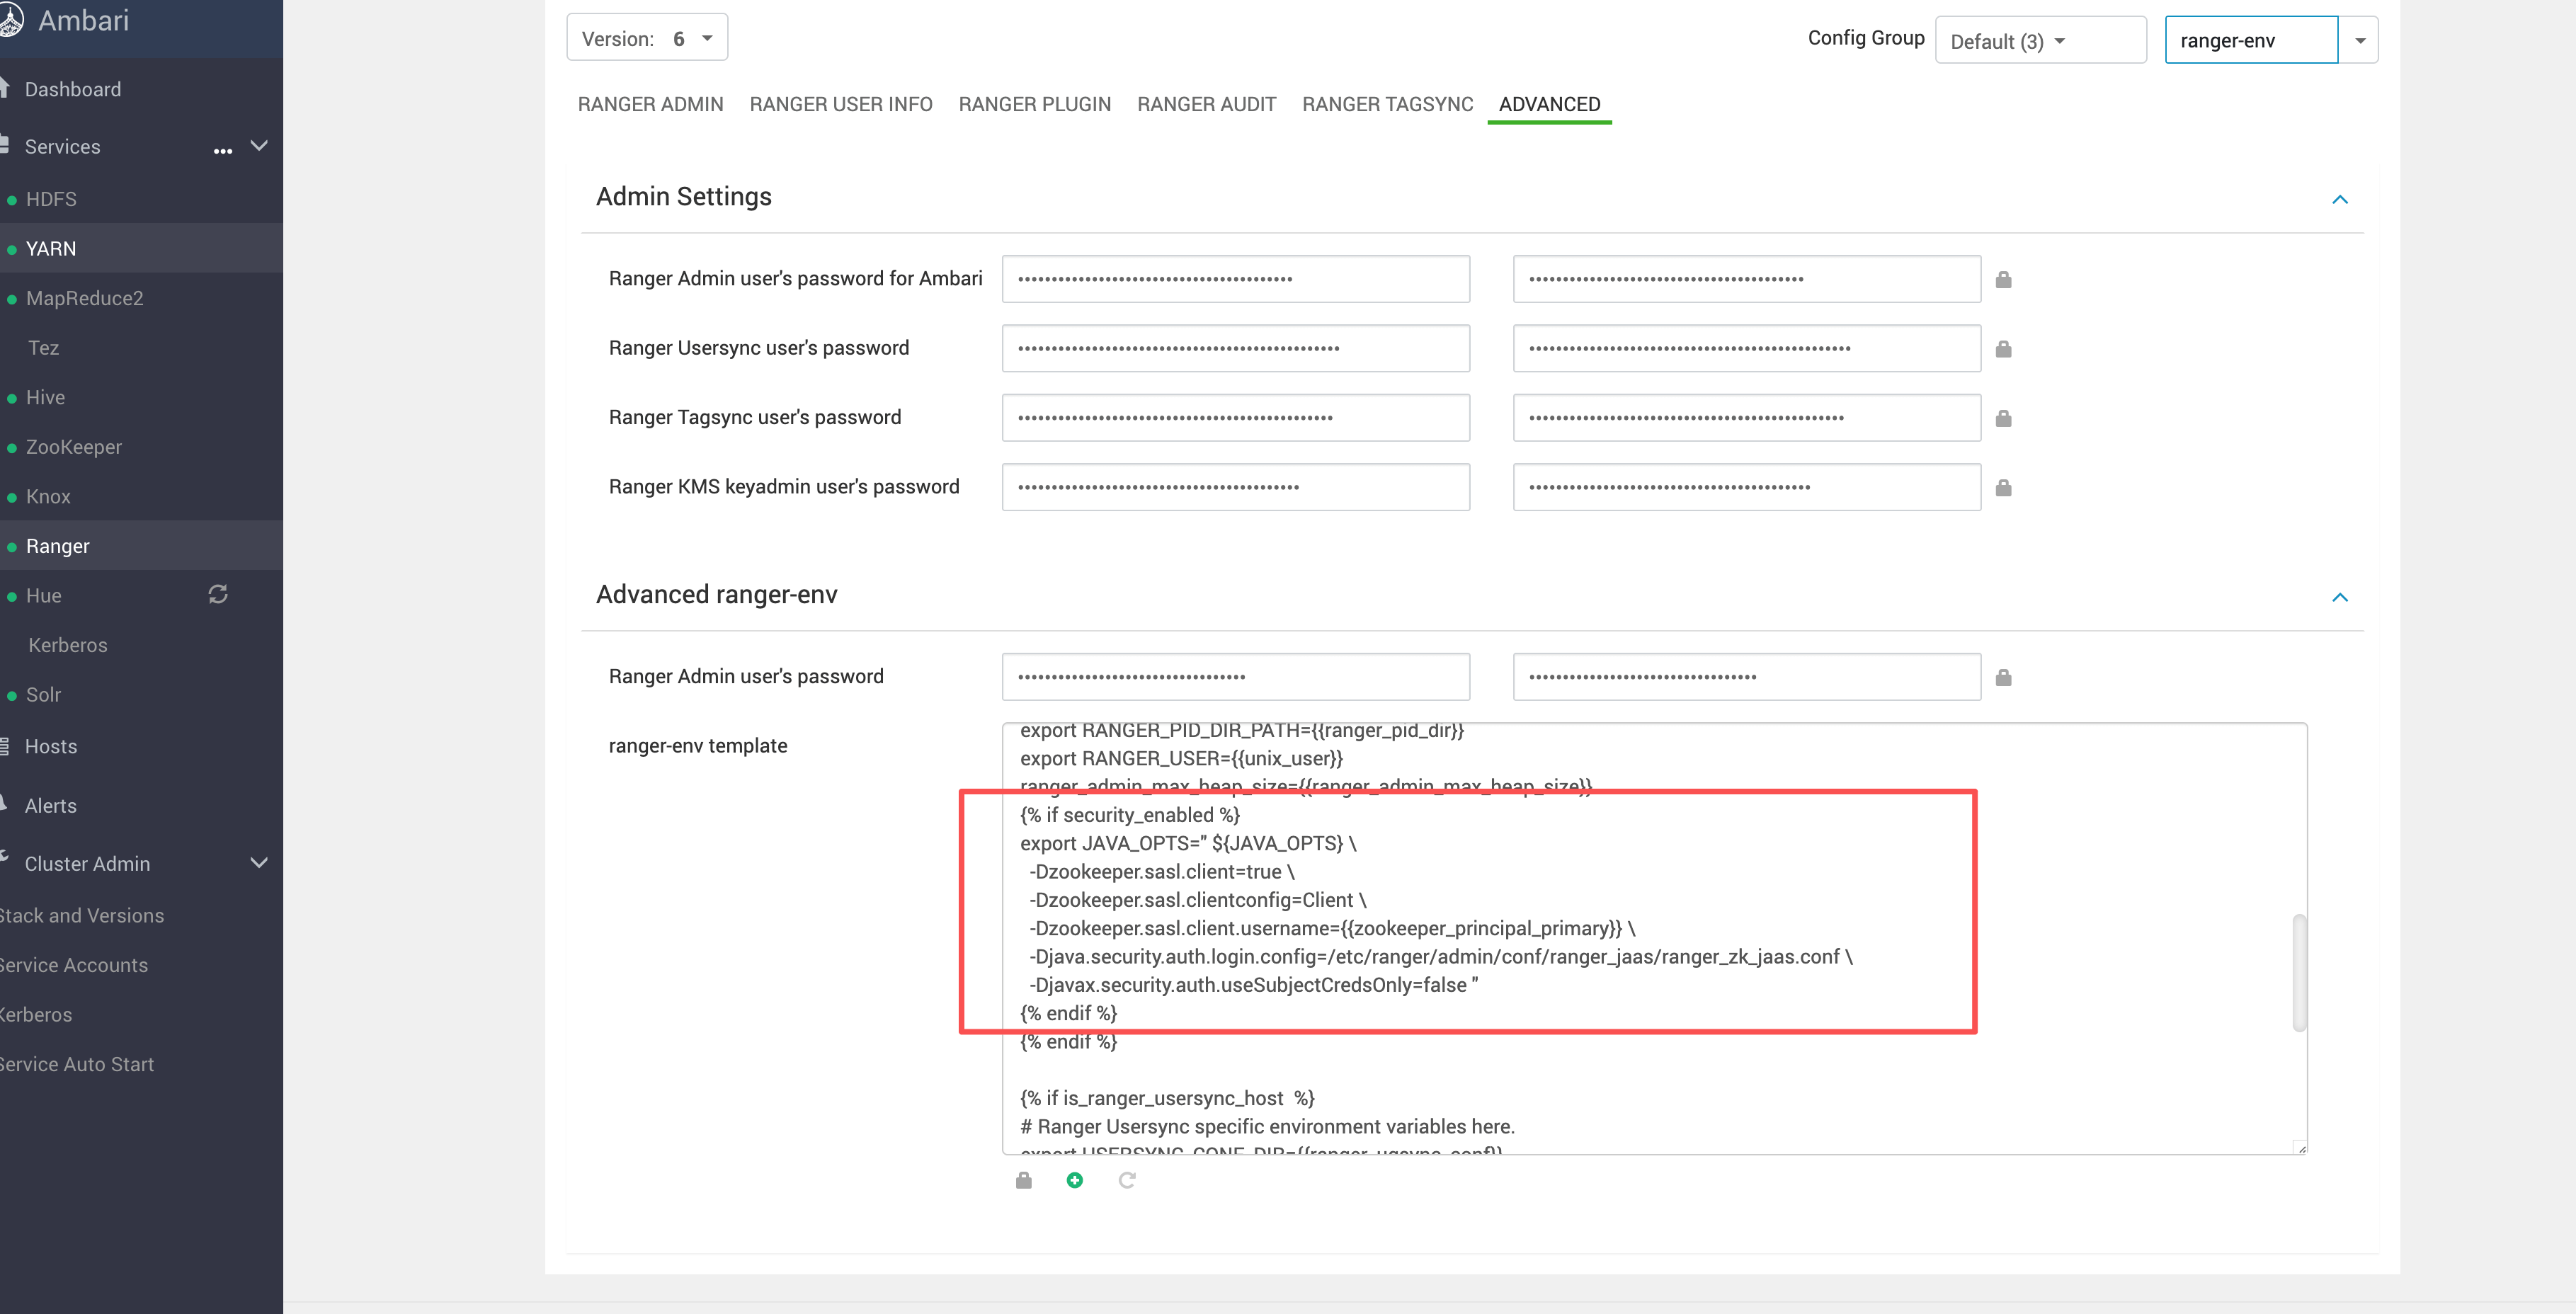Click the lock icon beside KMS keadmin password

[2003, 488]
